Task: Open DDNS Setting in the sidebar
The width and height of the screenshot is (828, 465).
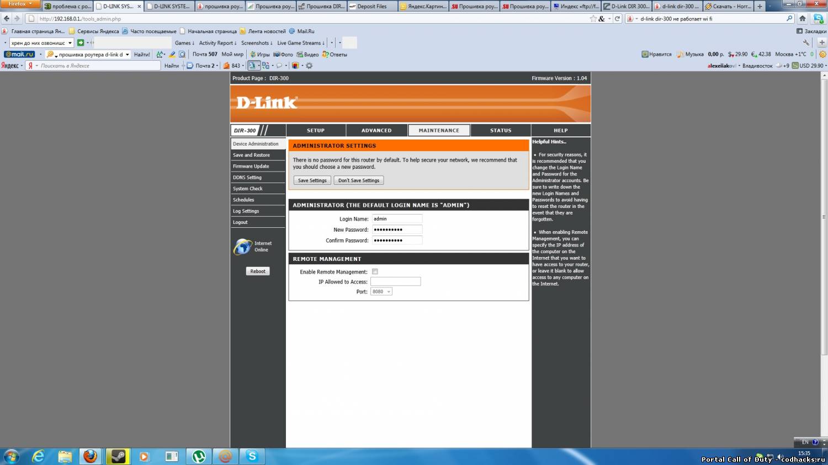Action: [258, 178]
